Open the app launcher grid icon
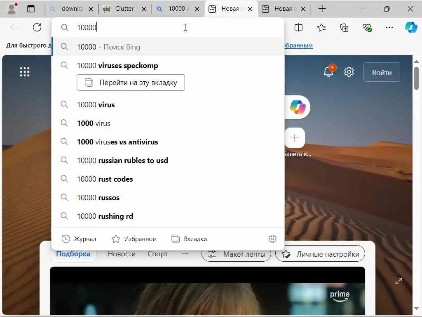 click(25, 72)
